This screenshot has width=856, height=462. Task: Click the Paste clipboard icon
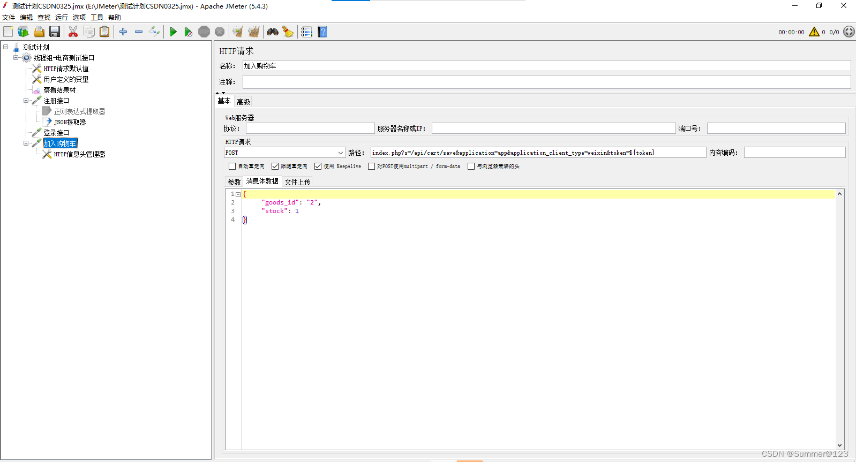(x=104, y=32)
